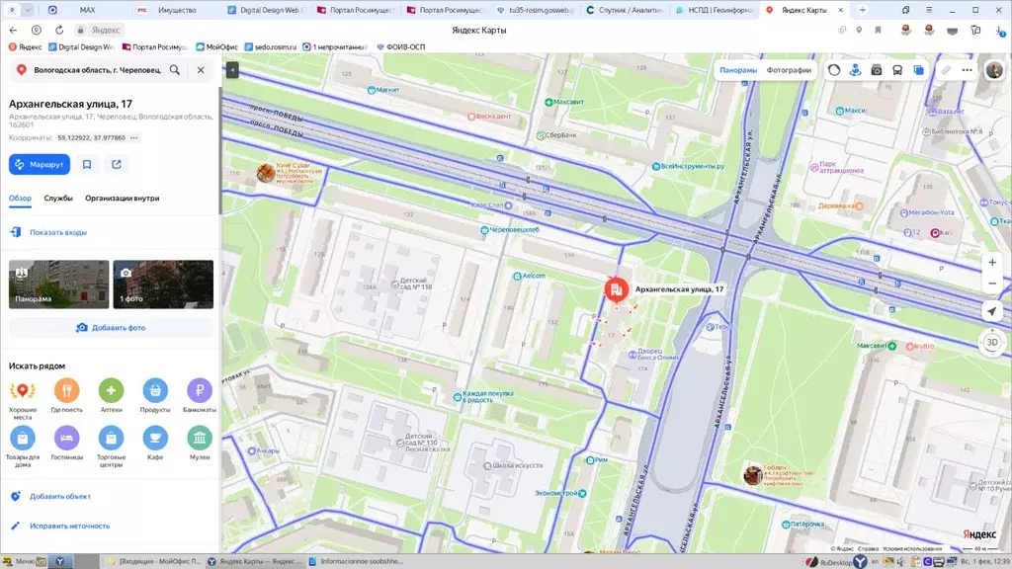Open the map layers selector icon
Screen dimensions: 1012x569
point(919,70)
